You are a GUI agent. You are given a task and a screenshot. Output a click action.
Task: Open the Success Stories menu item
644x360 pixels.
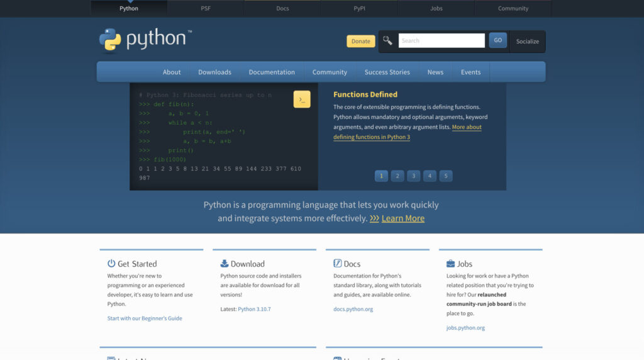387,72
